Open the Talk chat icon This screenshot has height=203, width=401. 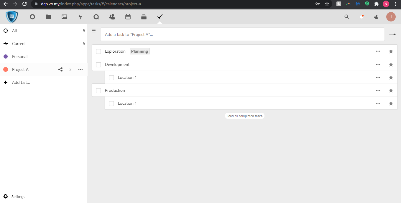click(96, 17)
